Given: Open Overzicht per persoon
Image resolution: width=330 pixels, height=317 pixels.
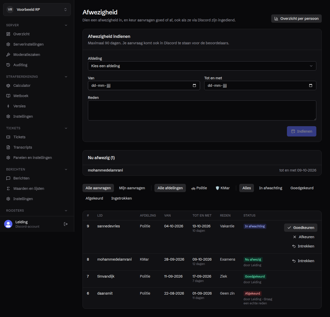Looking at the screenshot, I should [x=296, y=19].
